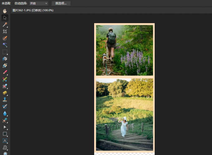Select the Move tool arrow
The width and height of the screenshot is (212, 155).
tap(5, 18)
